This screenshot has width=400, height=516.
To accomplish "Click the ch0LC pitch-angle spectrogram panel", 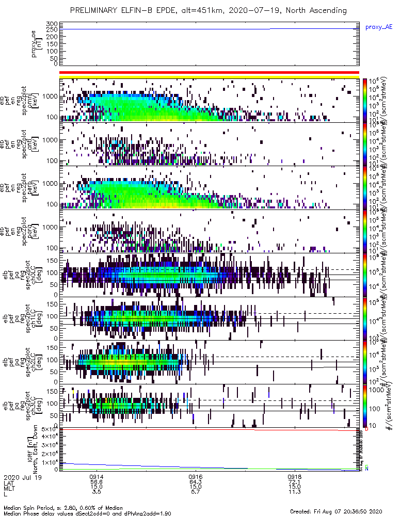I will coord(210,275).
